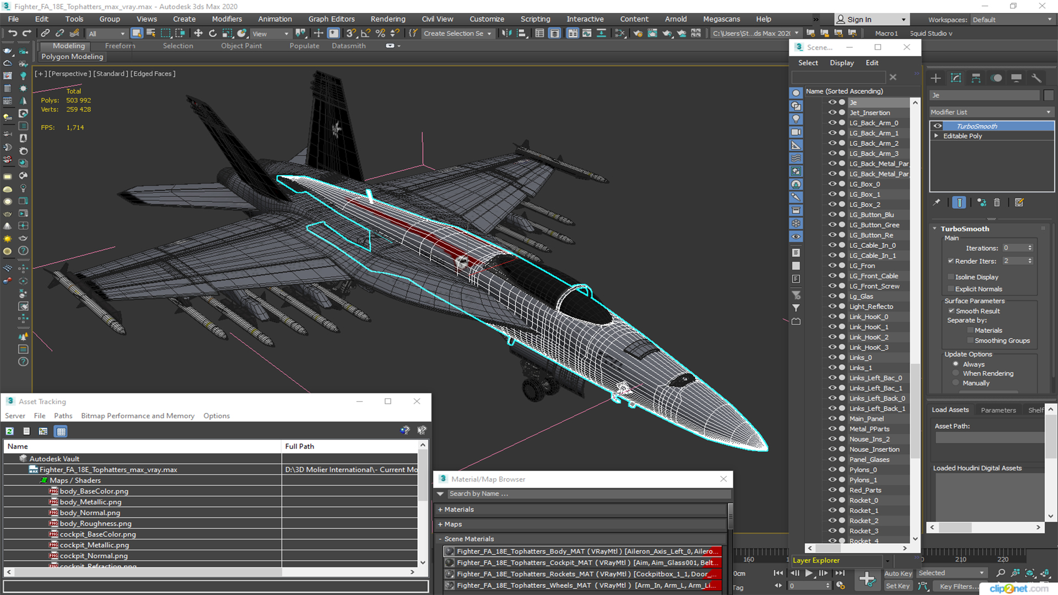
Task: Enable Explicit Normals checkbox
Action: pos(951,289)
